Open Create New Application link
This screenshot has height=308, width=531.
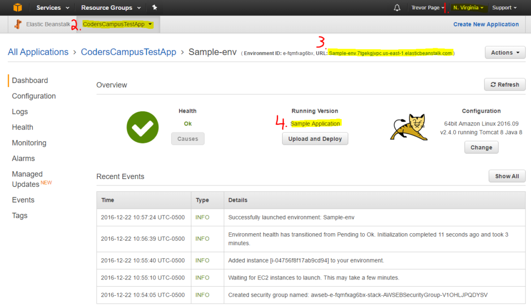(486, 24)
